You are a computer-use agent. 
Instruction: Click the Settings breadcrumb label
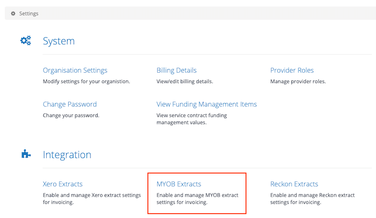[x=29, y=14]
